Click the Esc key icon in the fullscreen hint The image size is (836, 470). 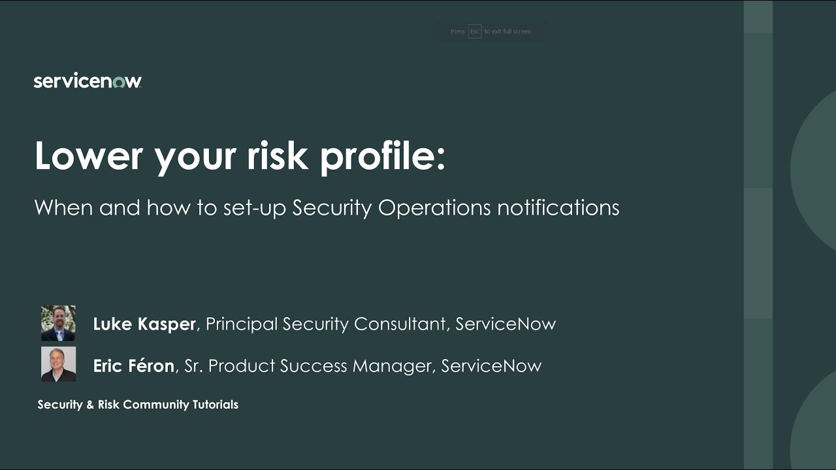coord(475,31)
